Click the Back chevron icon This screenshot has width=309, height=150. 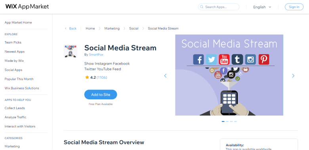pos(66,28)
